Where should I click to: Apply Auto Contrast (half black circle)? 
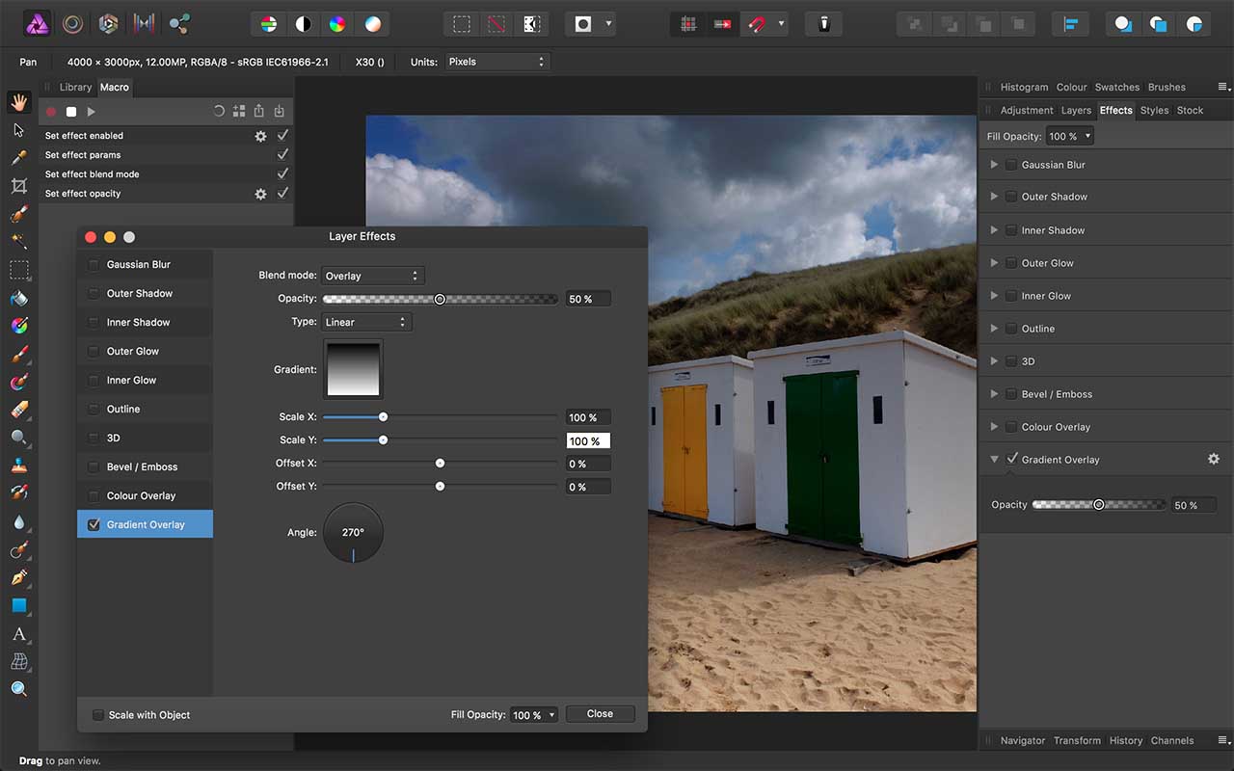[304, 24]
